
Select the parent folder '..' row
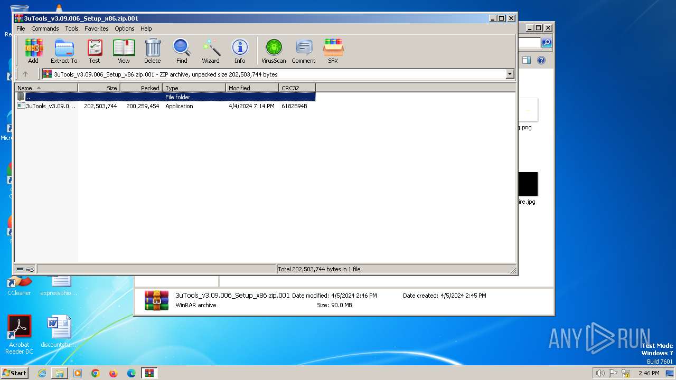coord(165,97)
